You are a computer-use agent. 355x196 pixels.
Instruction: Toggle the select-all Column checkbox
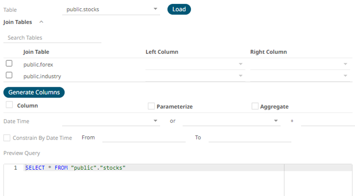(9, 105)
